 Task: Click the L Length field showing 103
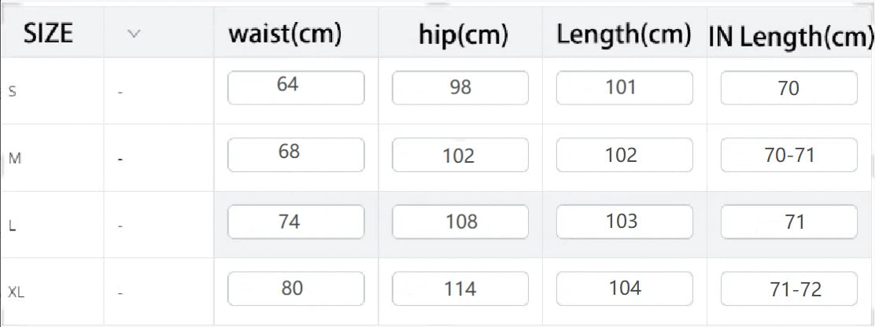[625, 222]
